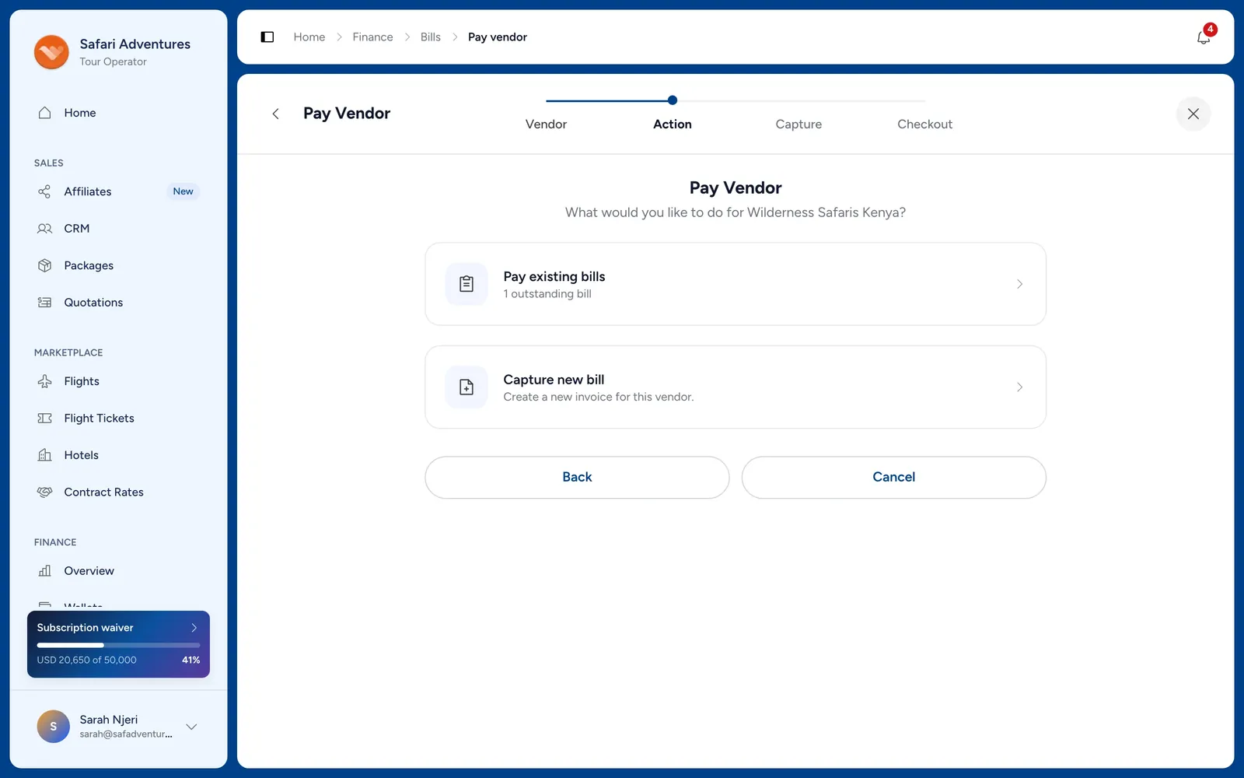Viewport: 1244px width, 778px height.
Task: Click the Hotels building icon
Action: [x=45, y=455]
